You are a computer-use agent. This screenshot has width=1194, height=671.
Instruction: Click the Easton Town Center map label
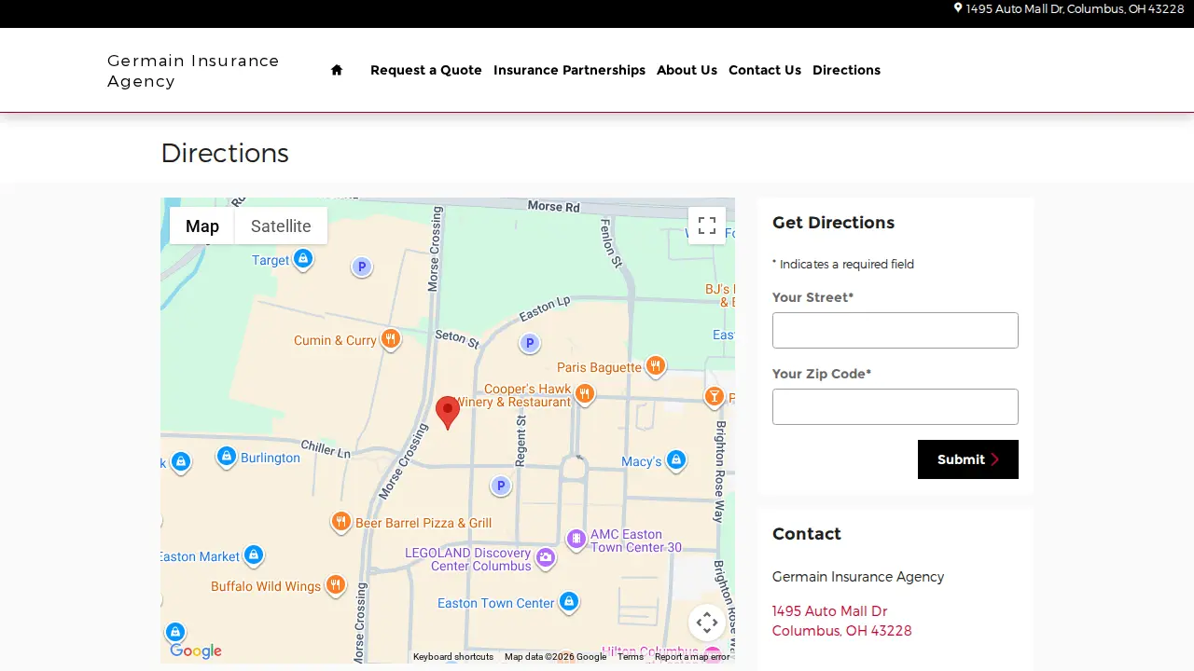tap(496, 603)
